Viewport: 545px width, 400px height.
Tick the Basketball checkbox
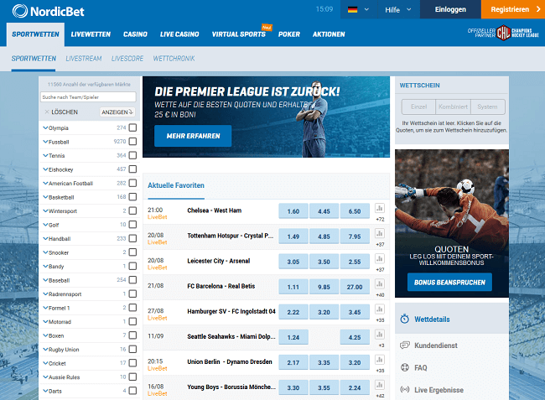[132, 197]
